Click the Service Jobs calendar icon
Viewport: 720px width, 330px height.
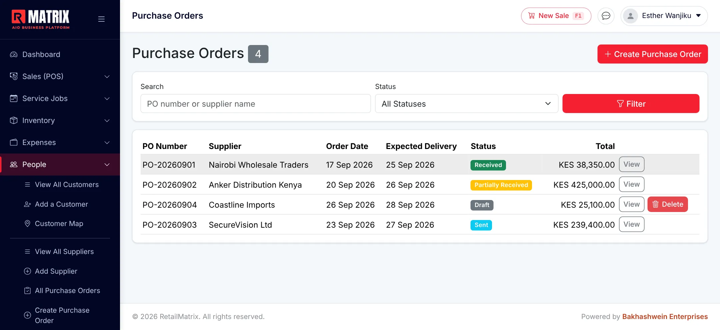[x=14, y=98]
